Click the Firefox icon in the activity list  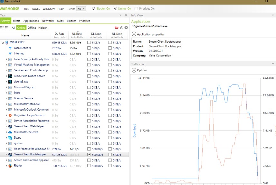point(10,166)
